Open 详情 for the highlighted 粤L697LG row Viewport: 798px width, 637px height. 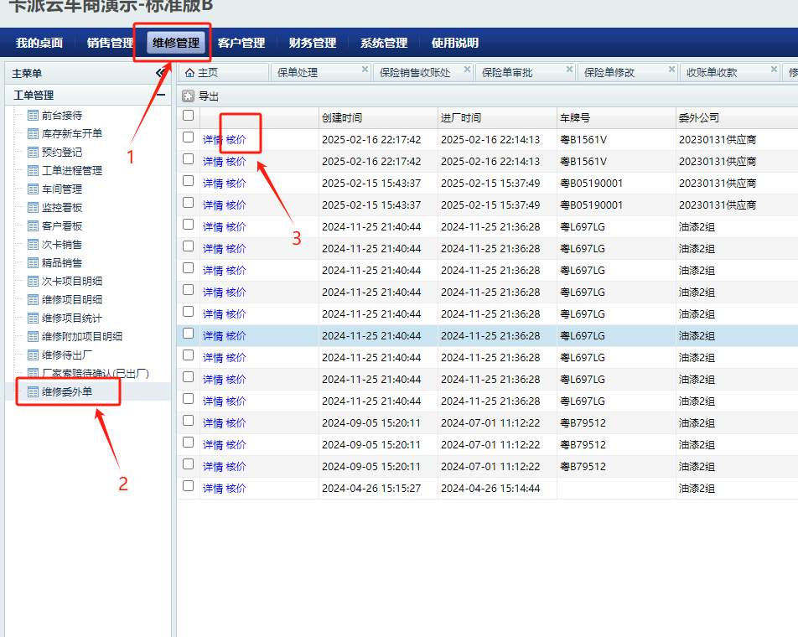[212, 336]
